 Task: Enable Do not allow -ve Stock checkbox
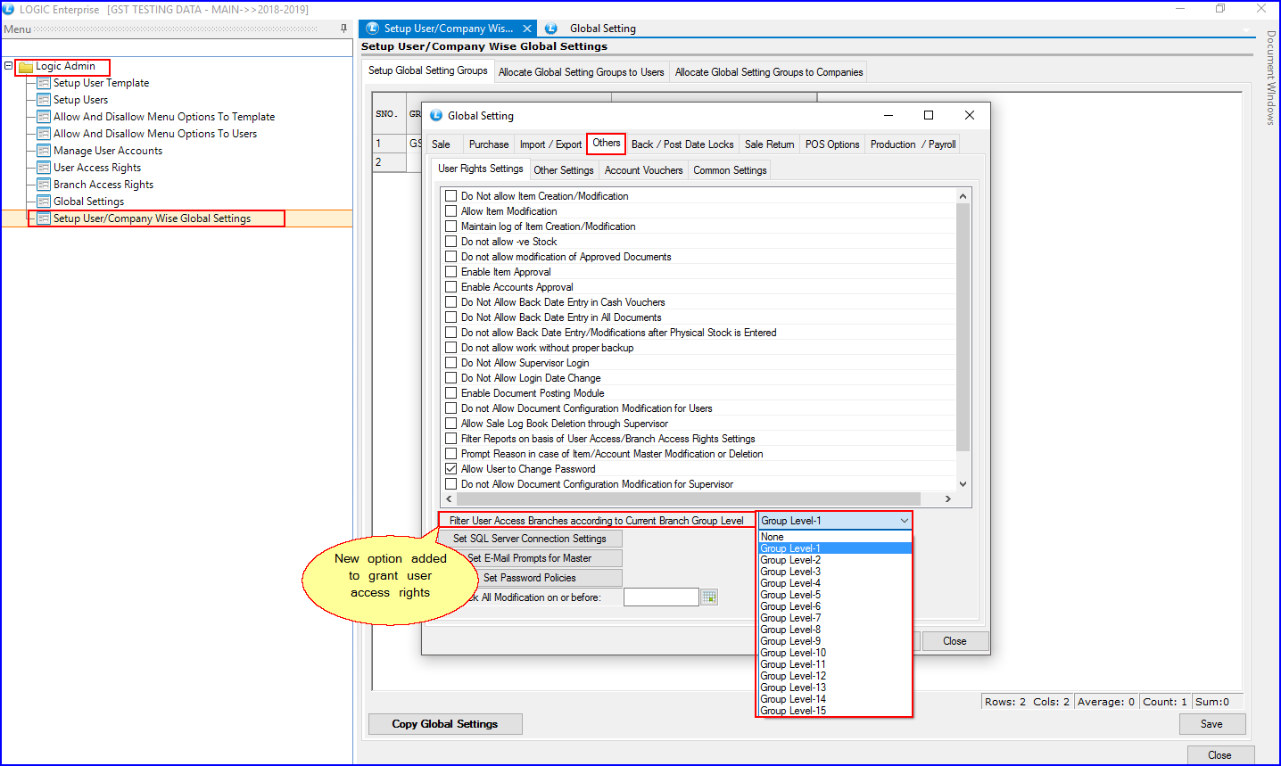[451, 242]
